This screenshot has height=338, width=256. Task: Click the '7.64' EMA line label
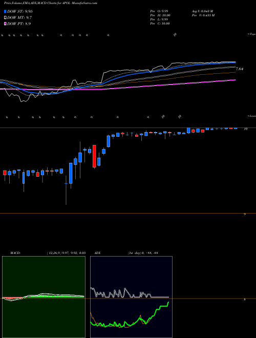point(240,69)
